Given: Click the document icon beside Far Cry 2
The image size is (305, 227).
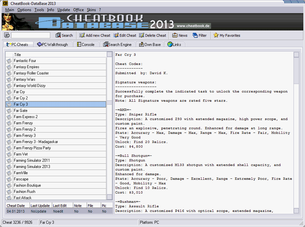Looking at the screenshot, I should tap(9, 98).
